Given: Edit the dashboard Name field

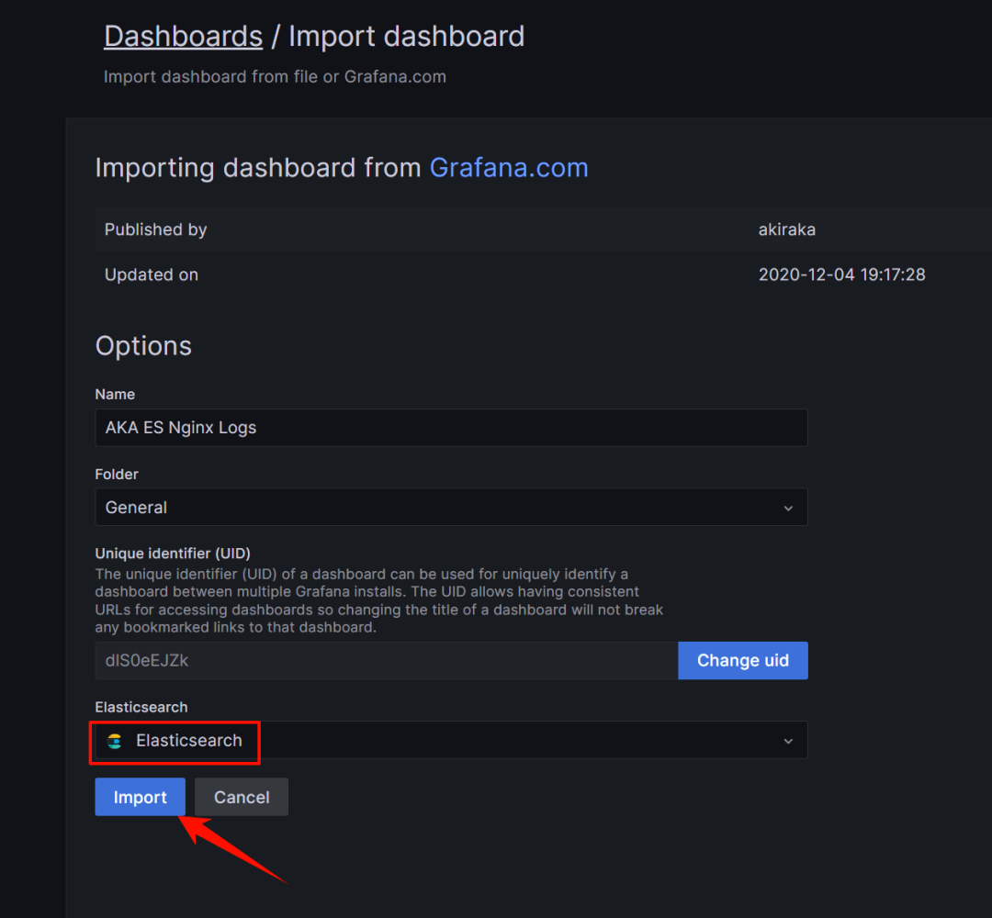Looking at the screenshot, I should (x=451, y=428).
